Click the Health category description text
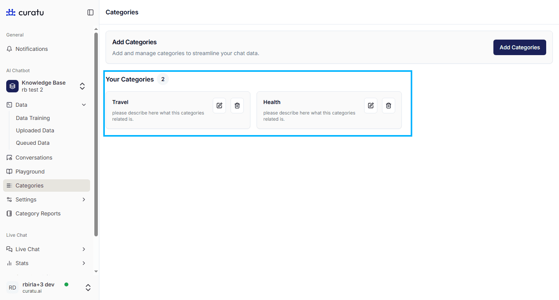Screen dimensions: 559x300 [x=309, y=116]
